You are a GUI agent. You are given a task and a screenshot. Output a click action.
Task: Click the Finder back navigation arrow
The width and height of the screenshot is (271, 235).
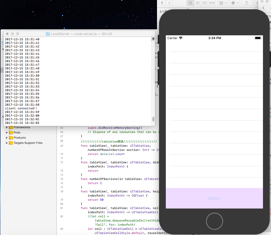pyautogui.click(x=162, y=3)
